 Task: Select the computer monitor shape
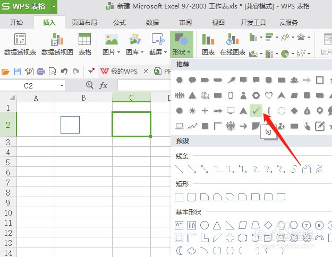coord(231,111)
